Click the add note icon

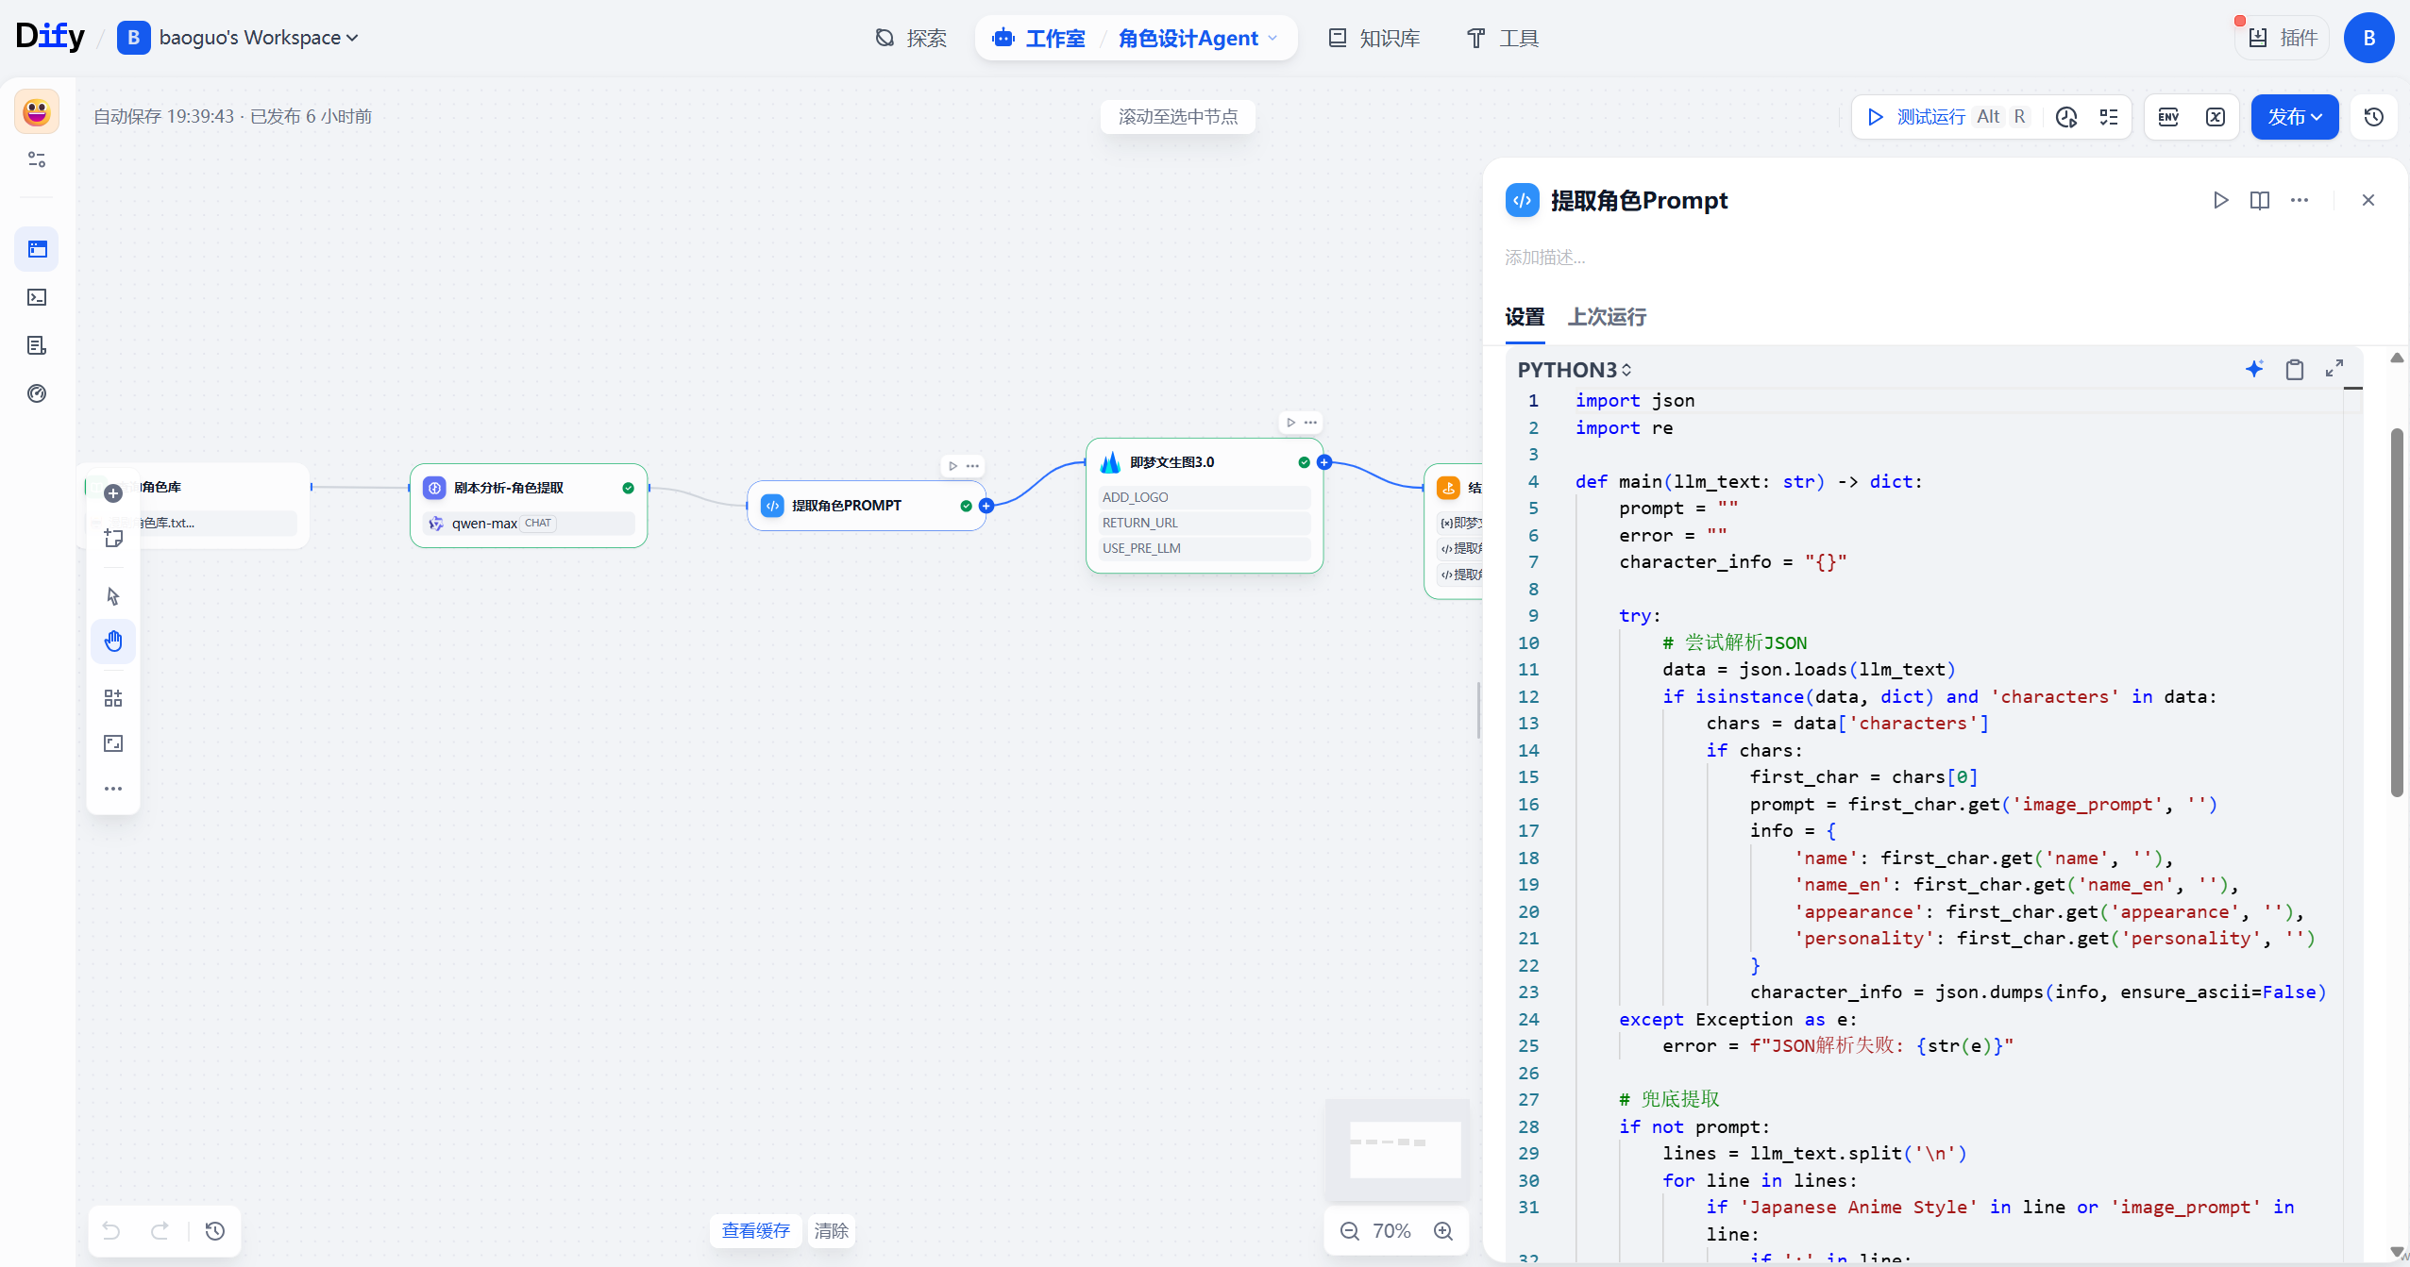coord(113,539)
